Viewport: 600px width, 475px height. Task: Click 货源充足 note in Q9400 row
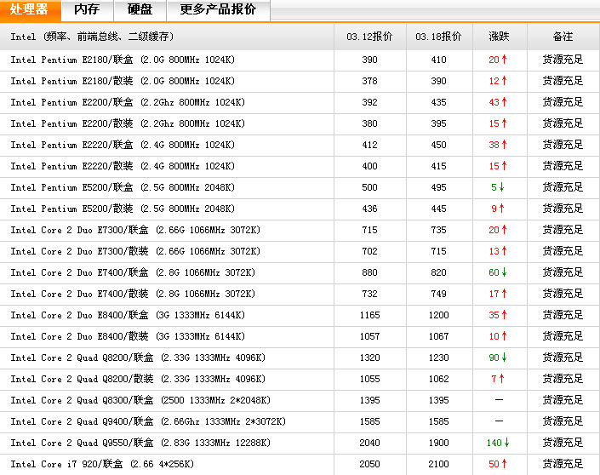tap(563, 422)
